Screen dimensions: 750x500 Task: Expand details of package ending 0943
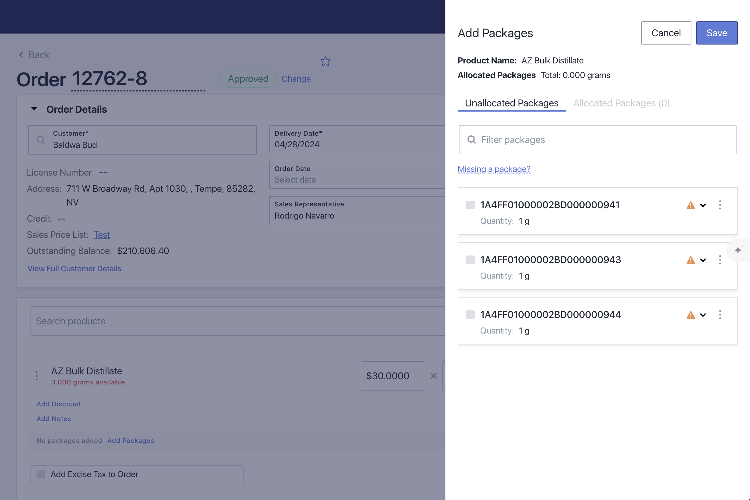coord(703,260)
